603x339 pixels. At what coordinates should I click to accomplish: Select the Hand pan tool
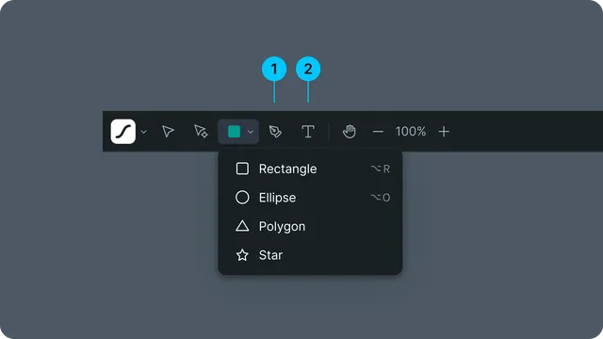pyautogui.click(x=350, y=132)
